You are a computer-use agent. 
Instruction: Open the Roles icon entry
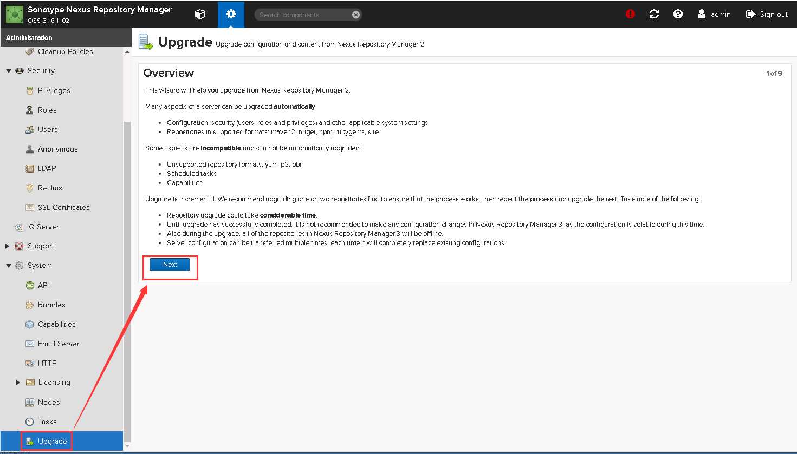[30, 110]
